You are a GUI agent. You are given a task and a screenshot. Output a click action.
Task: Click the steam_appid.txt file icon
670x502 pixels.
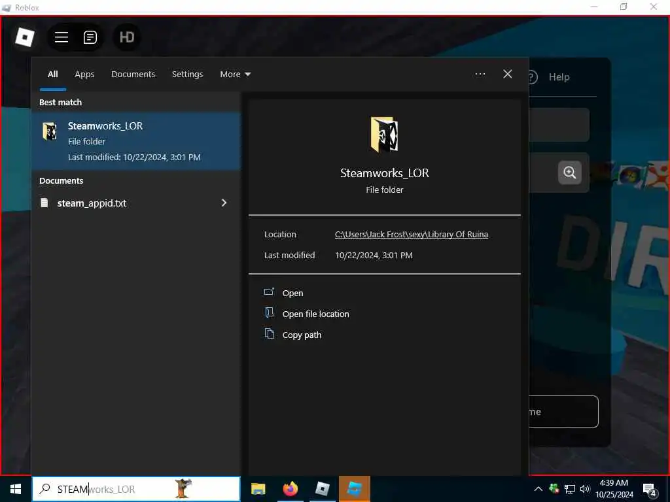(x=44, y=203)
